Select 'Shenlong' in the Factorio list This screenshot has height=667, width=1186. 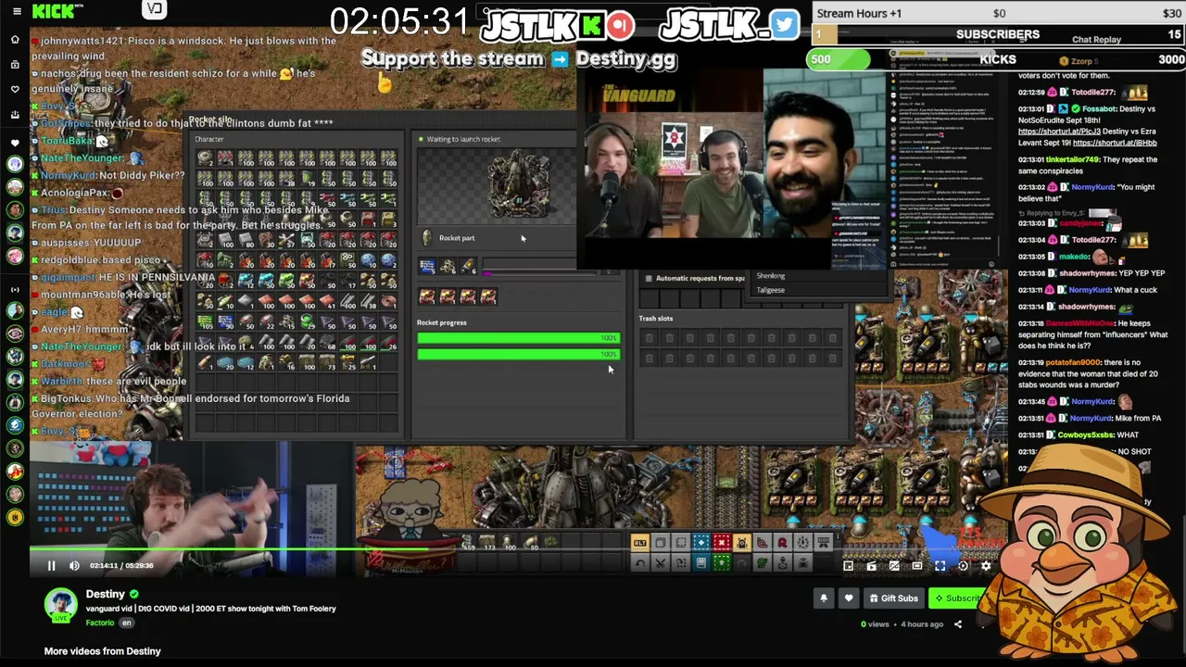771,276
